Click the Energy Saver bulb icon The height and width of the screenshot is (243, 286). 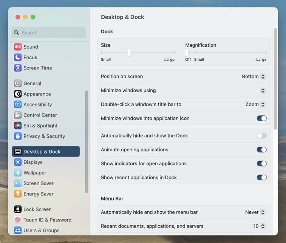(18, 194)
